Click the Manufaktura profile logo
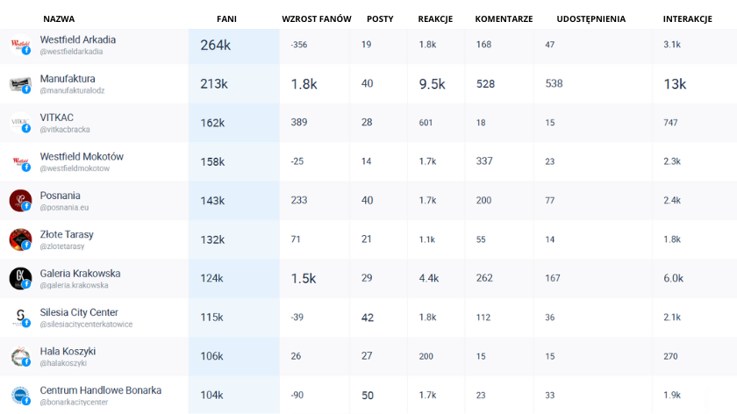Viewport: 737px width, 414px height. coord(20,84)
